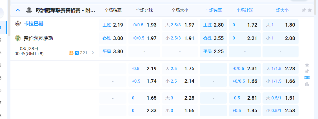Viewport: 318px width, 119px height.
Task: Pin the match with side pin icon
Action: click(x=307, y=71)
